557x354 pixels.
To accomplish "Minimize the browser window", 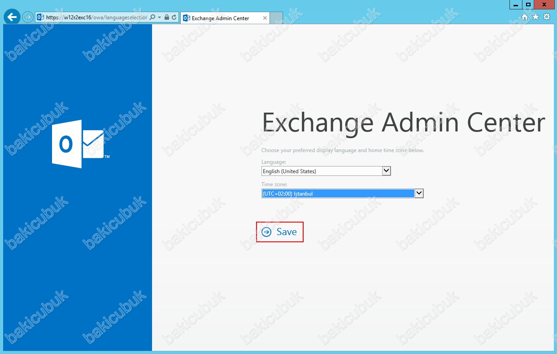I will point(517,4).
